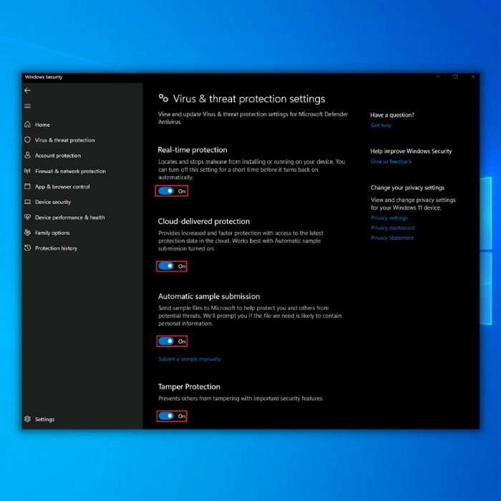This screenshot has height=501, width=501.
Task: Click the gear icon next to Settings
Action: point(27,419)
